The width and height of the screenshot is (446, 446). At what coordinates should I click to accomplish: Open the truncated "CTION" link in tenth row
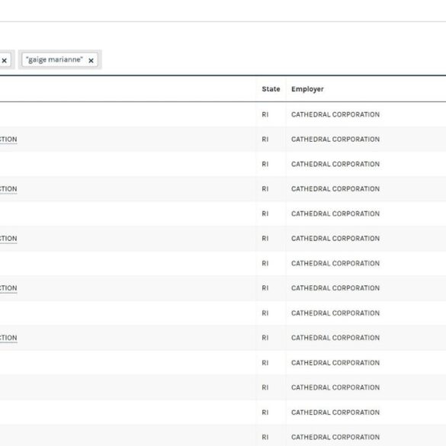[8, 338]
